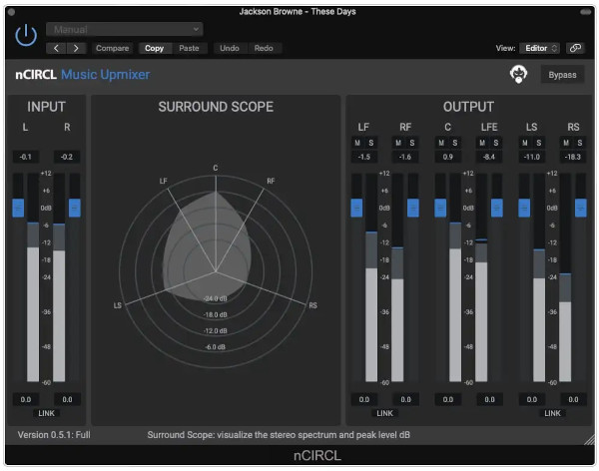
Task: Go to next preset arrow
Action: coord(76,48)
